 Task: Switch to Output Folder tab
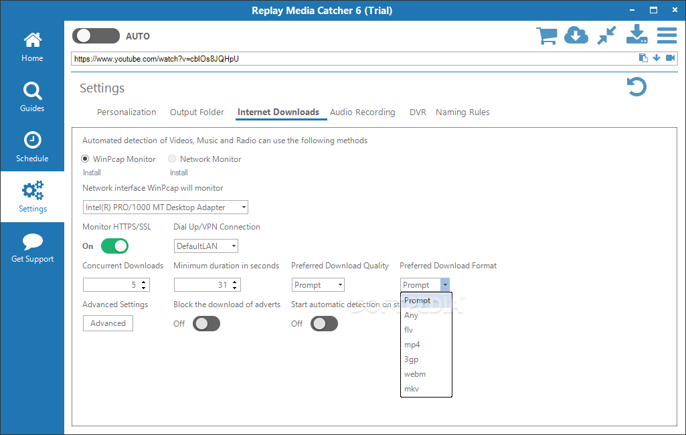point(197,112)
